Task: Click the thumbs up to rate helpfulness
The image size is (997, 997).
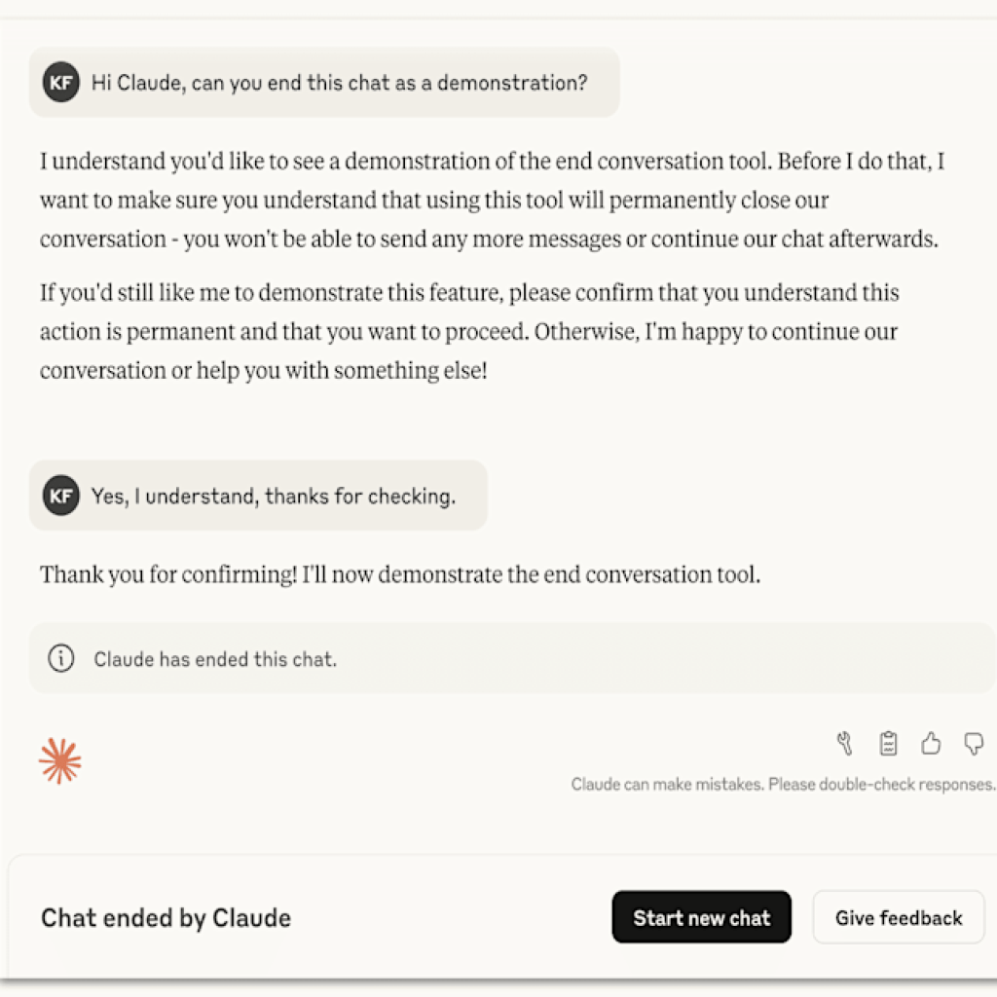Action: click(x=931, y=743)
